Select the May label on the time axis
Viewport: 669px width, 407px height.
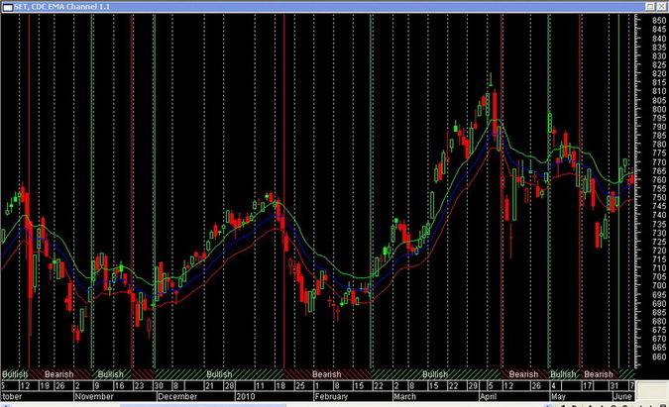tap(557, 395)
